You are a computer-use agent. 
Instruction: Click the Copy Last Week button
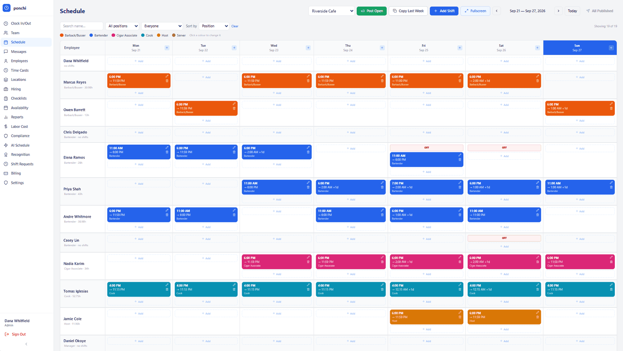(x=408, y=11)
